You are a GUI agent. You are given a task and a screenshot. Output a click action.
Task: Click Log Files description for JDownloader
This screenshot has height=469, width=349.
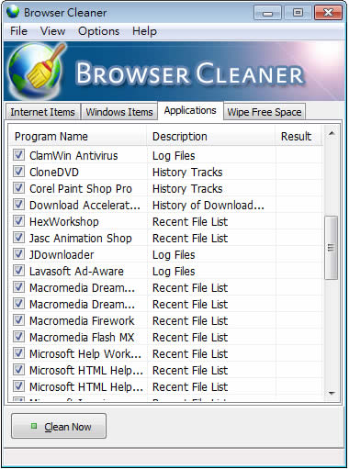pos(174,255)
